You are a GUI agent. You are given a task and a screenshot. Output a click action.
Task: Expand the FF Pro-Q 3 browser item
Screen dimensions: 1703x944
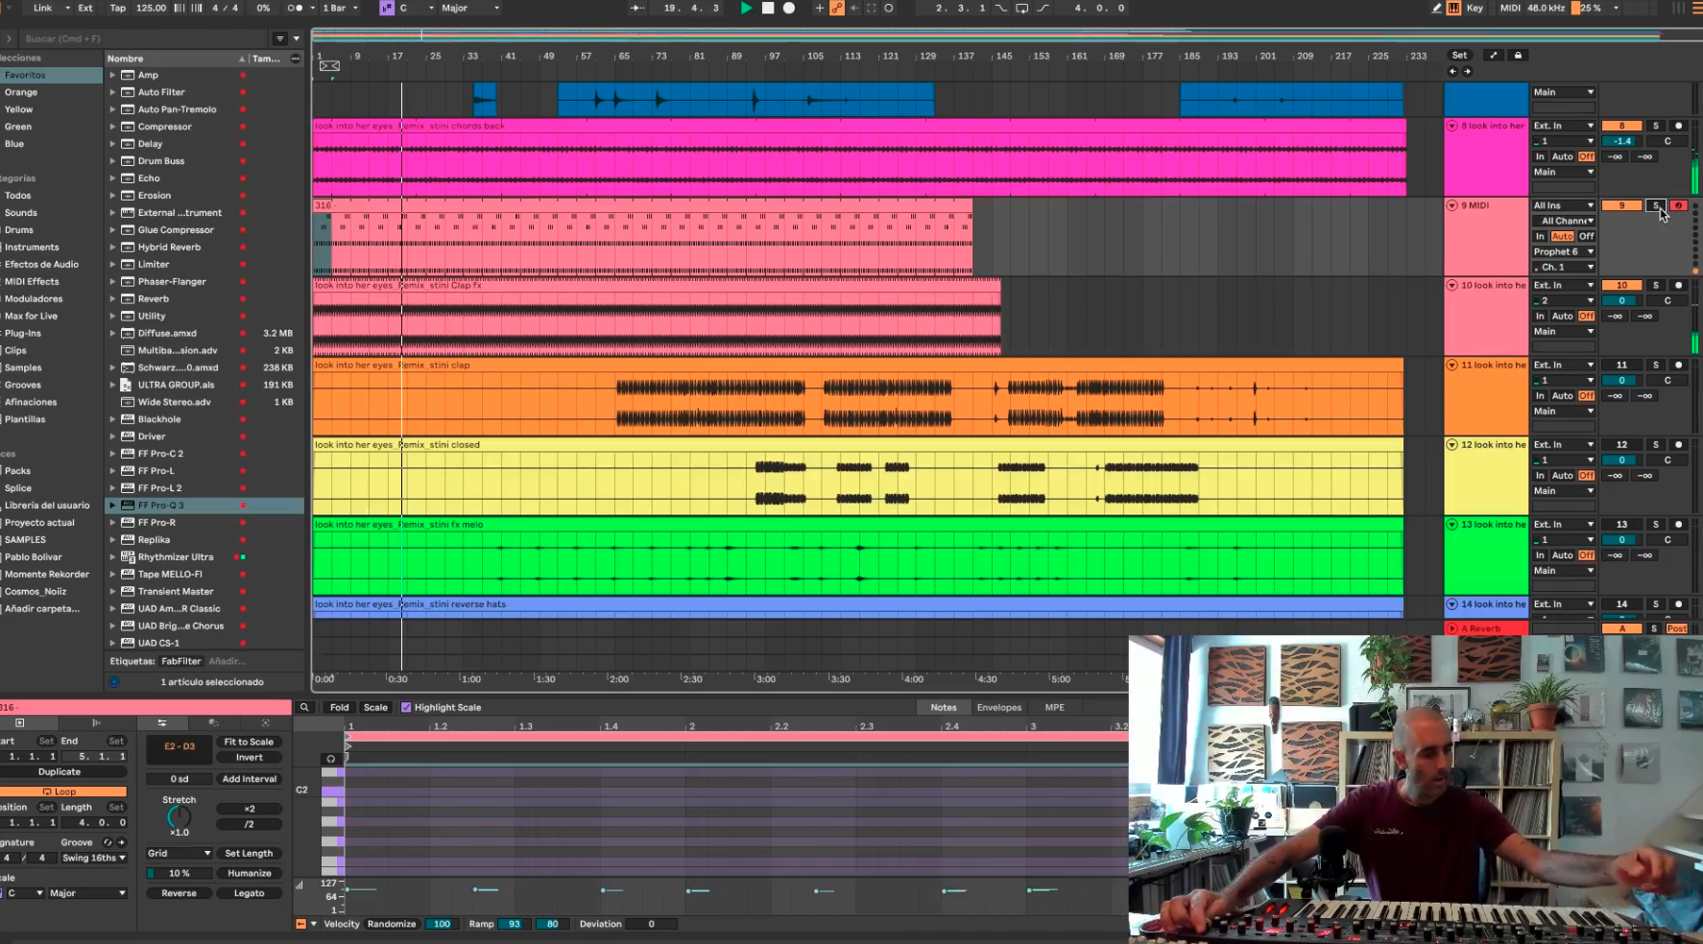click(x=112, y=505)
